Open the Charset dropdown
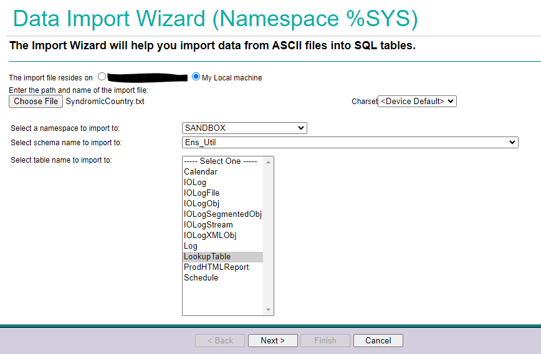The image size is (541, 354). coord(417,101)
